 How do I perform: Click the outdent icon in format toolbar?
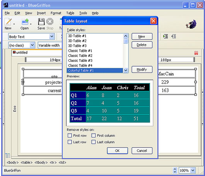coord(174,36)
